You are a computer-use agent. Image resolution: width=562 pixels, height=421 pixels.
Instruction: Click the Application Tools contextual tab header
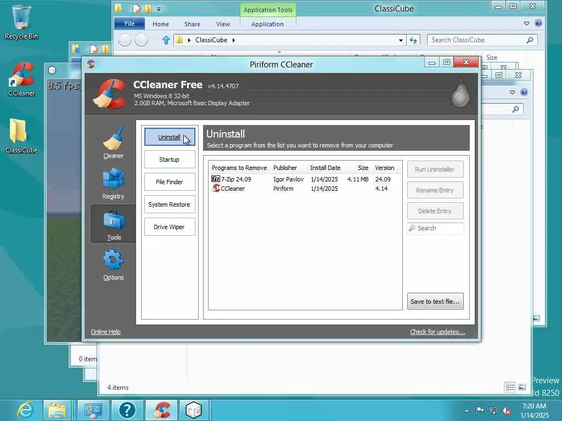point(268,10)
